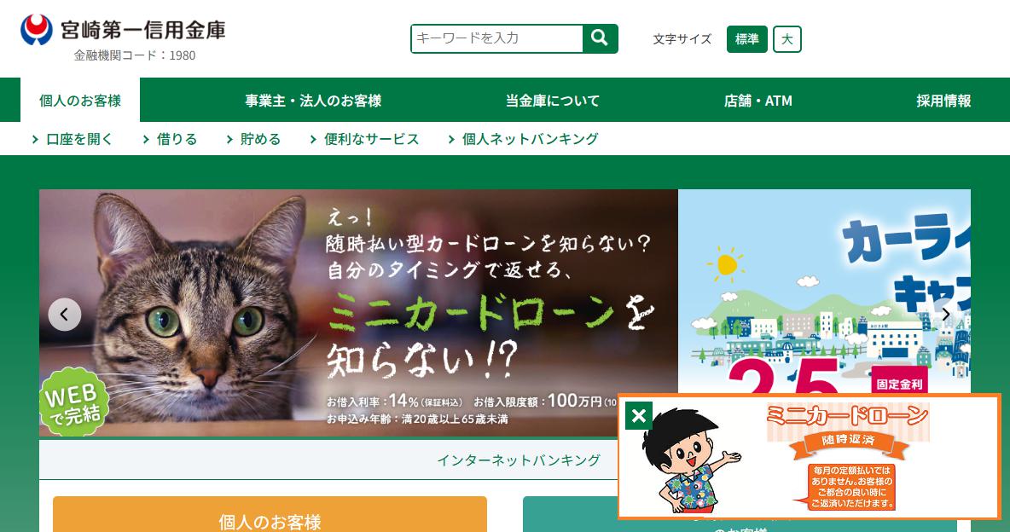Click the green WEBで完結 badge

click(73, 402)
